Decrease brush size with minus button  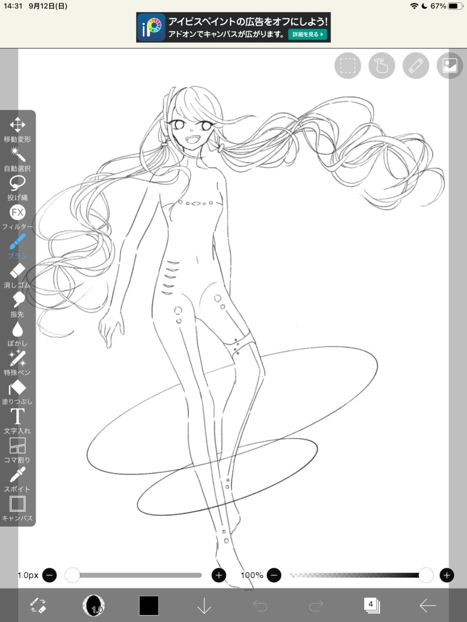tap(50, 575)
